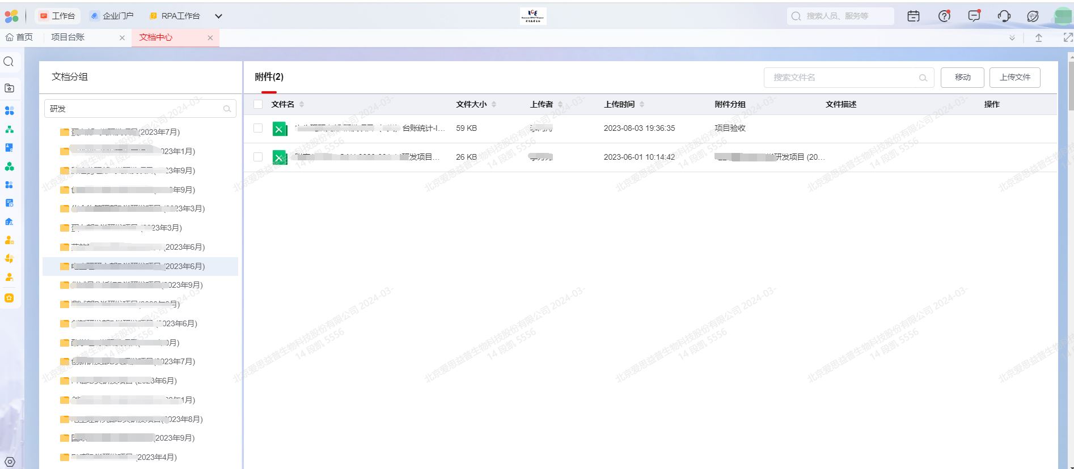Screen dimensions: 1074x469
Task: Click the 移动 button
Action: coord(962,78)
